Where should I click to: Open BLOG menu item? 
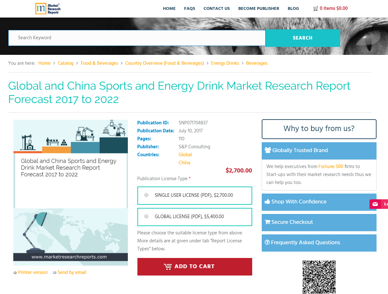293,9
